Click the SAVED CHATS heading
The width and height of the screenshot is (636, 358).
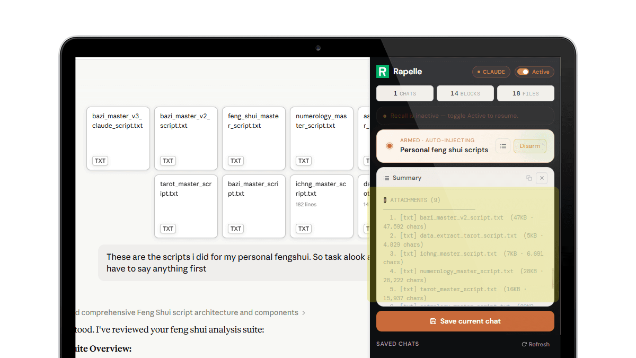pos(397,344)
